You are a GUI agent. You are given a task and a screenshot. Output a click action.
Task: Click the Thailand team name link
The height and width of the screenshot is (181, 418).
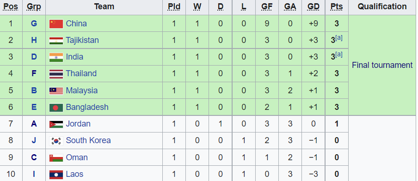pos(81,73)
